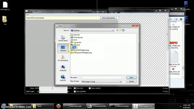Close the Save dialog
Viewport: 194px width, 109px height.
[135, 25]
